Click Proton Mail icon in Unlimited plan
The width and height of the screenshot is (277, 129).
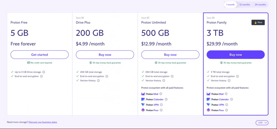click(143, 94)
